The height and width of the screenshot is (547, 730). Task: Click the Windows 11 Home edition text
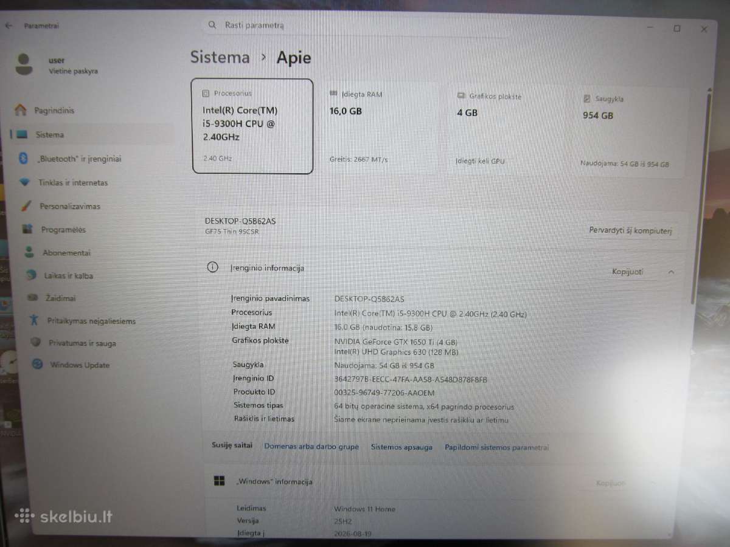pyautogui.click(x=364, y=509)
